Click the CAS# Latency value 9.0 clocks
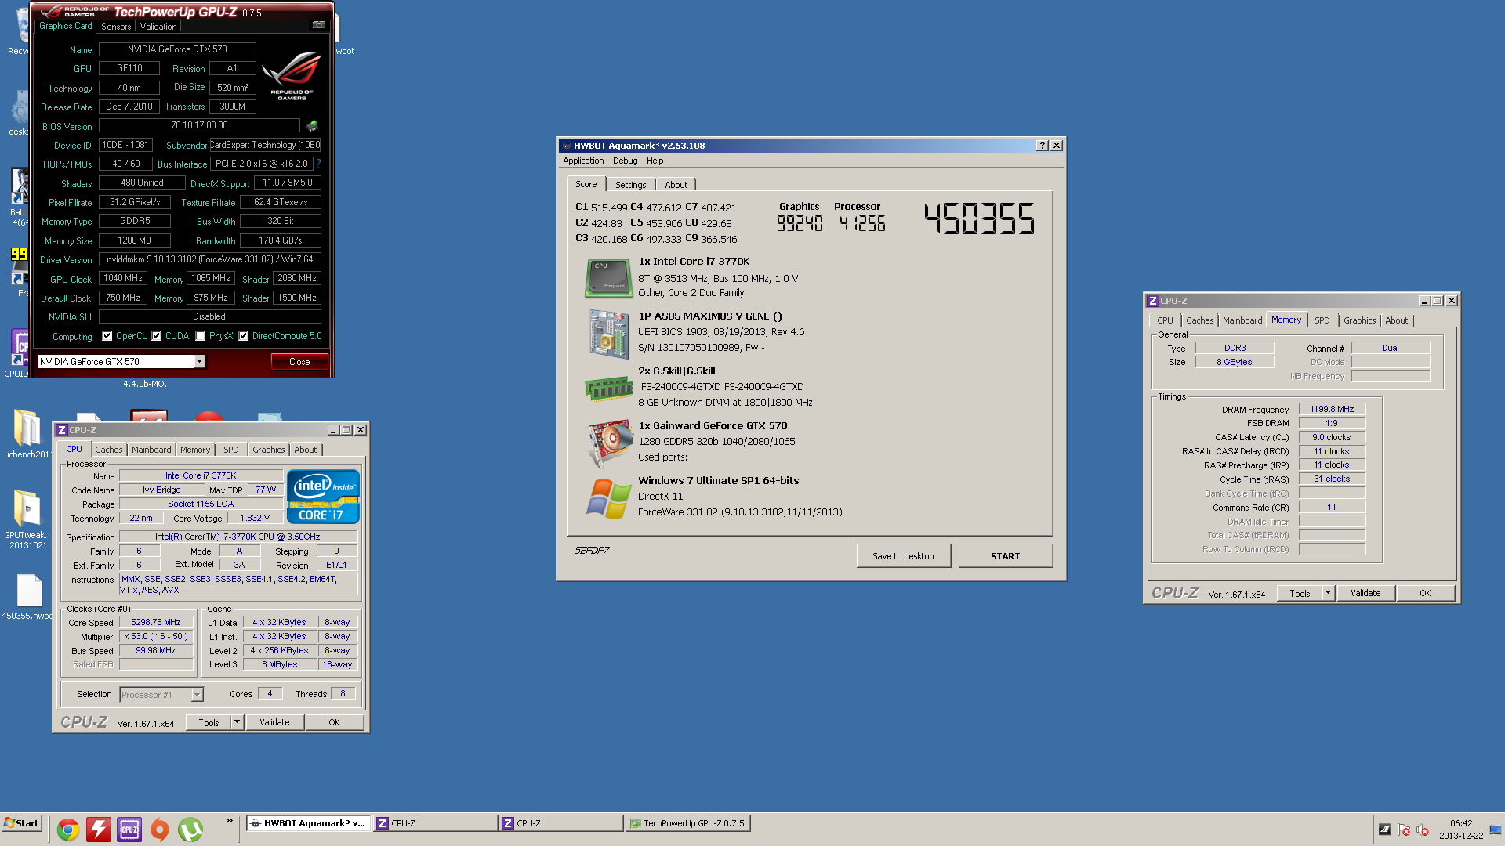Viewport: 1505px width, 846px height. pos(1332,437)
